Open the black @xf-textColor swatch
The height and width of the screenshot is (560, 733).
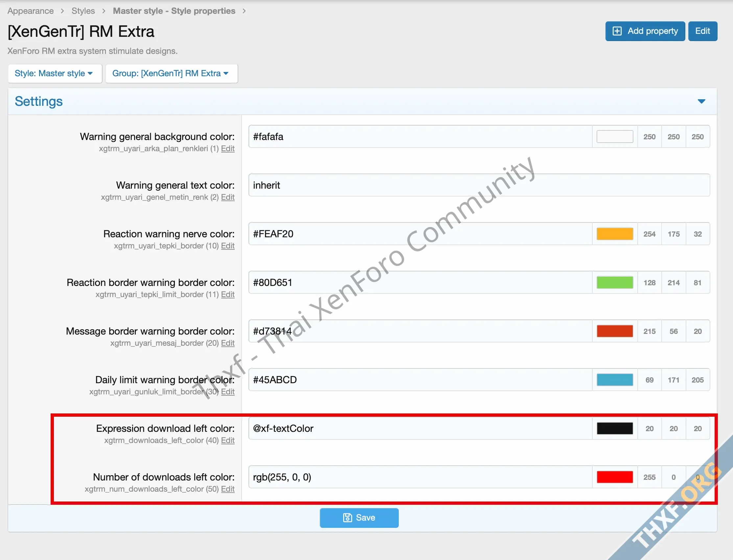(x=615, y=428)
